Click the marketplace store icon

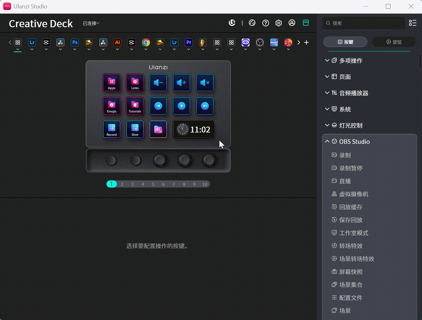point(306,23)
